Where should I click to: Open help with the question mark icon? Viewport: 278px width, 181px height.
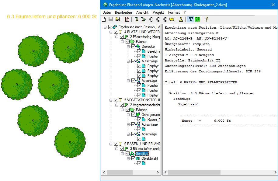pyautogui.click(x=207, y=19)
